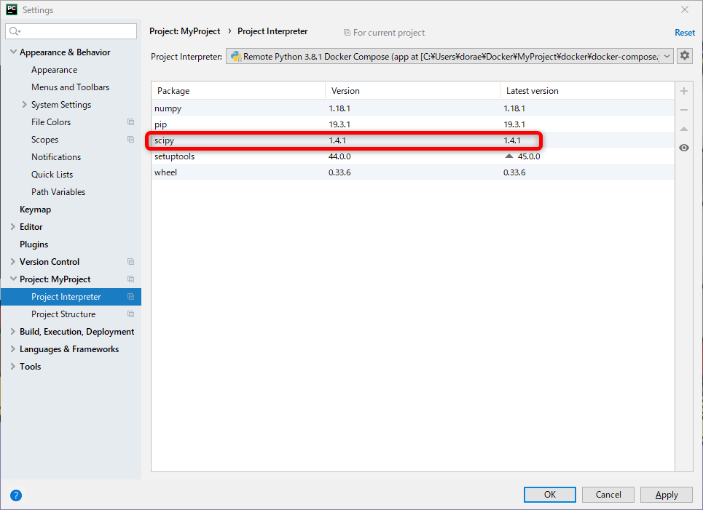Select the numpy package row
Screen dimensions: 703x510
coord(413,108)
